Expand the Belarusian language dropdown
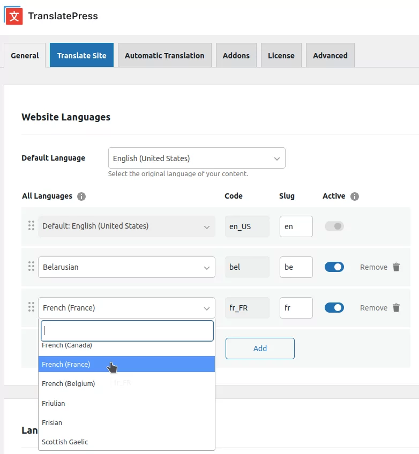419x454 pixels. click(x=126, y=267)
